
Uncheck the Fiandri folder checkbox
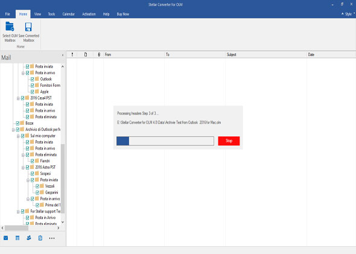pos(32,161)
